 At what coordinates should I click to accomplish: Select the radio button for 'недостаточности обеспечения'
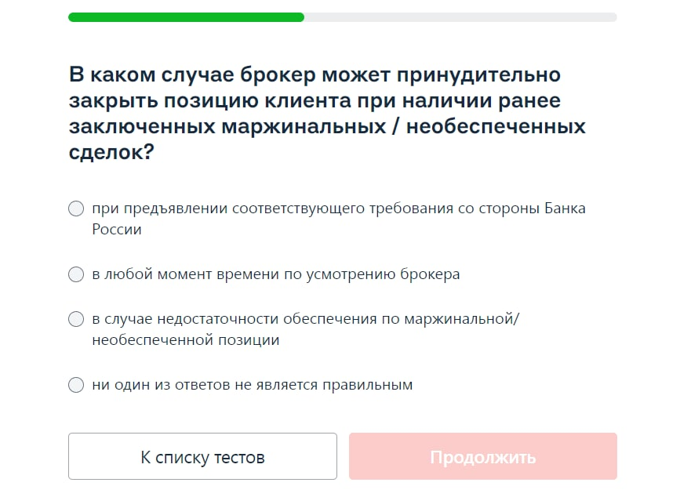pyautogui.click(x=76, y=319)
